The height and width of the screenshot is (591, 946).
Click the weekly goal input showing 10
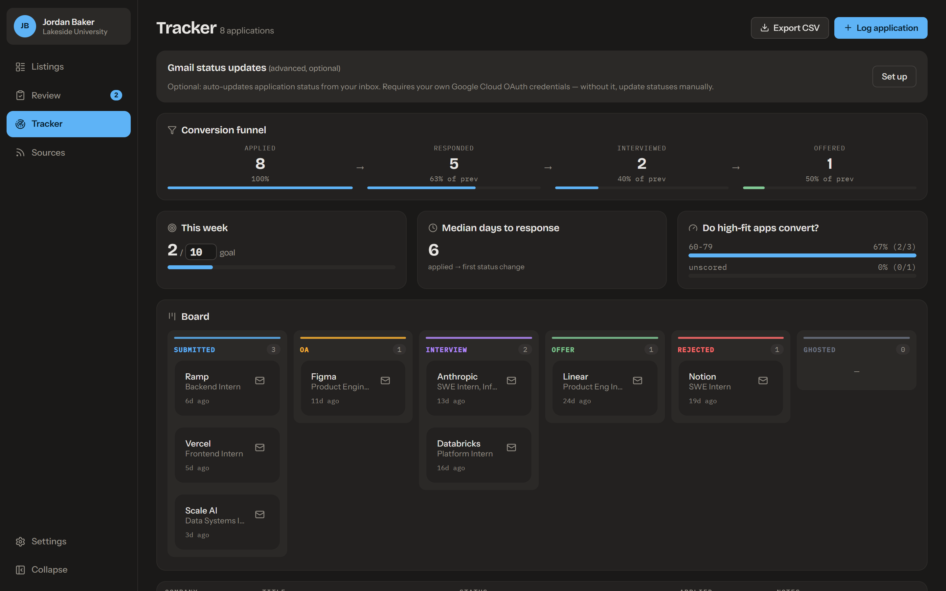(201, 252)
